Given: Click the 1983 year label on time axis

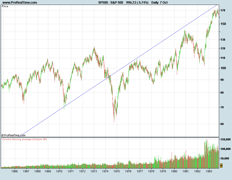Looking at the screenshot, I should point(209,171).
